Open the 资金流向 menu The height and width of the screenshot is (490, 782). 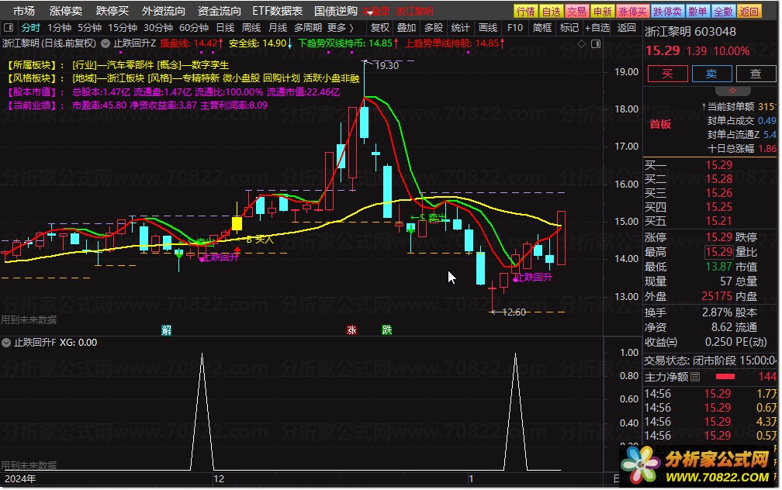point(219,11)
